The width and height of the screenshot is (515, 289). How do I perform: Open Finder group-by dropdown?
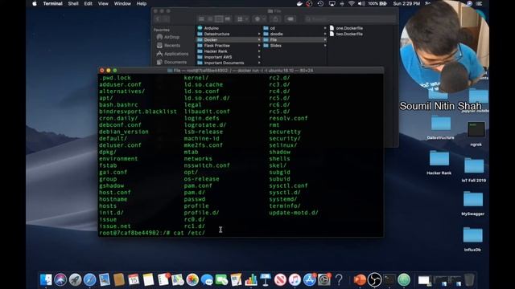(243, 19)
